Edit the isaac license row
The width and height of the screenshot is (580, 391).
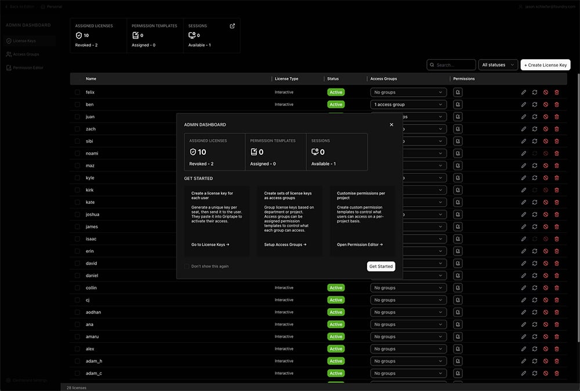(523, 239)
